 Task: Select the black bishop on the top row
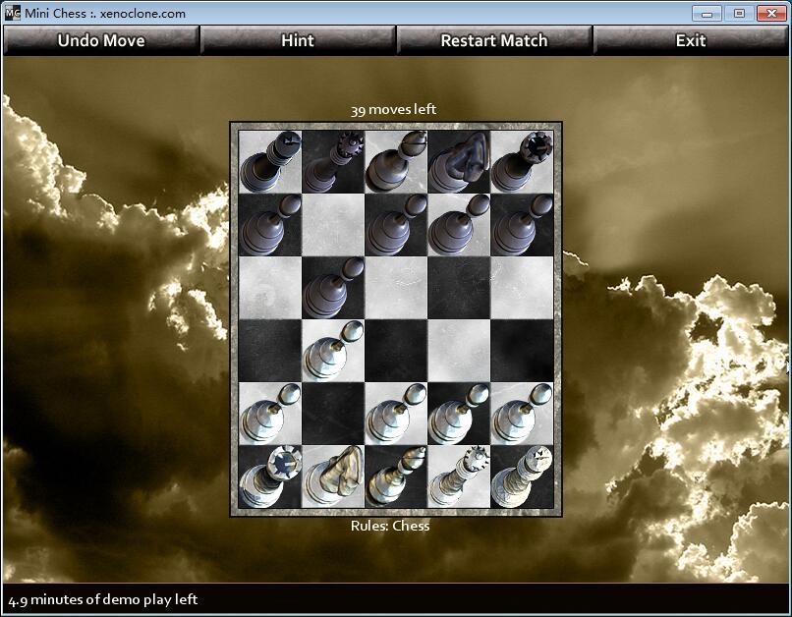(396, 162)
